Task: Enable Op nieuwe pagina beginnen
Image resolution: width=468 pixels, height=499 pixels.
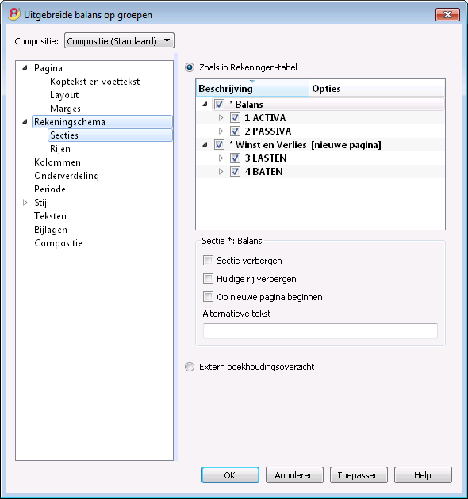Action: click(x=208, y=296)
